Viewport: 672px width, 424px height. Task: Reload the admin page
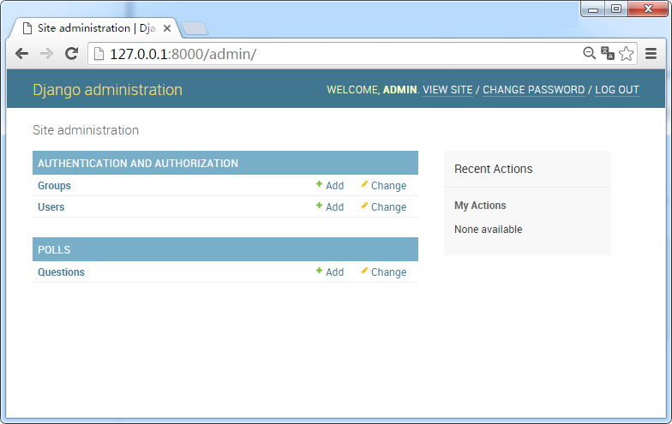point(72,53)
